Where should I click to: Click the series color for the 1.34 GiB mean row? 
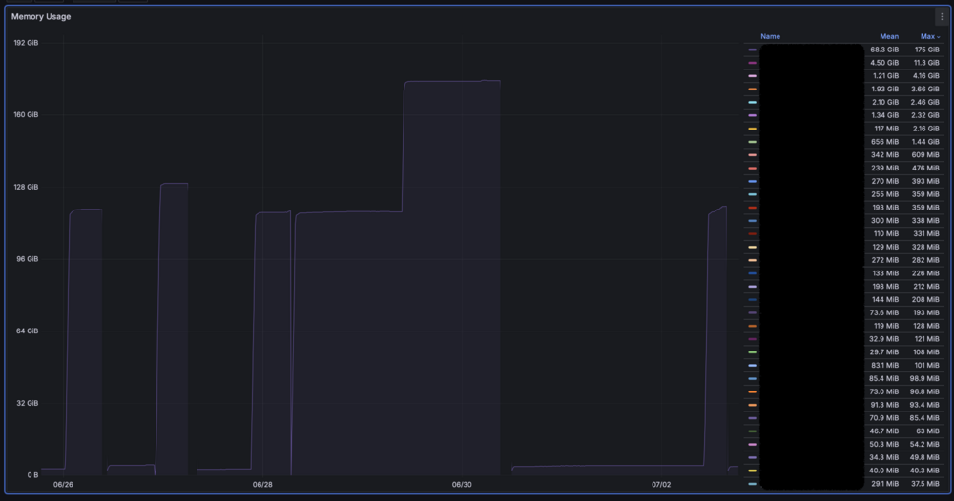click(x=753, y=115)
